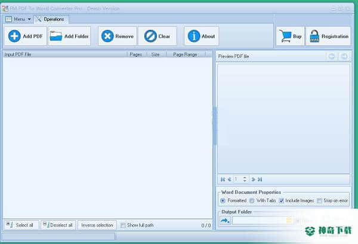The height and width of the screenshot is (244, 358).
Task: Click the second Preview header icon
Action: pyautogui.click(x=344, y=56)
